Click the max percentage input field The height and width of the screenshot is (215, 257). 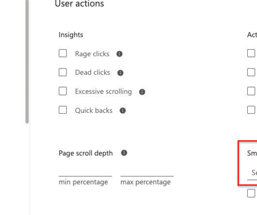coord(147,172)
